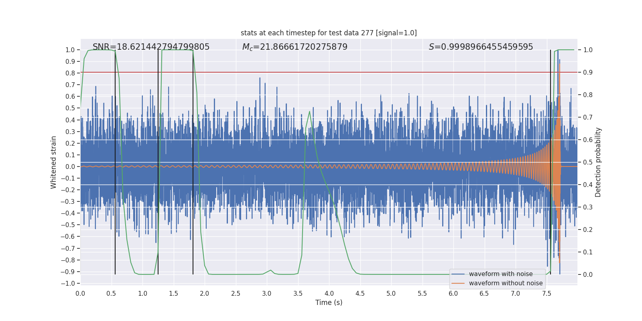Viewport: 642px width, 321px height.
Task: Select the 3.5 tick on the time axis
Action: (x=298, y=293)
